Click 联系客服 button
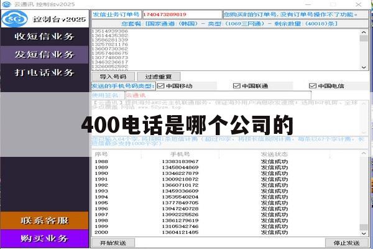 (45, 220)
